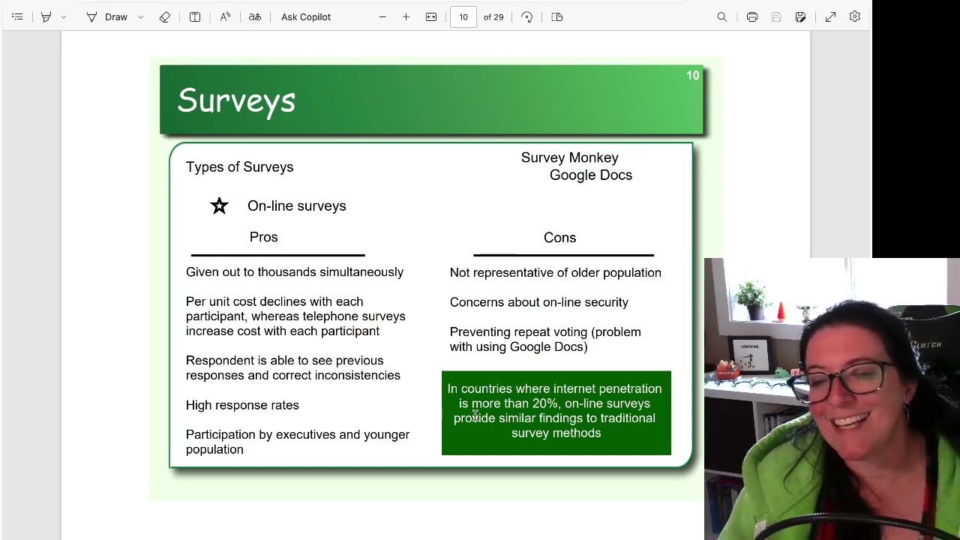Click the green internet penetration box
The height and width of the screenshot is (540, 960).
556,412
